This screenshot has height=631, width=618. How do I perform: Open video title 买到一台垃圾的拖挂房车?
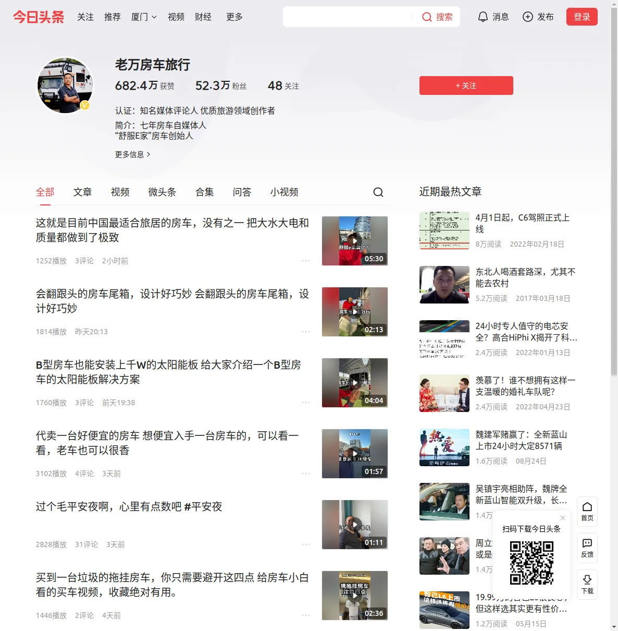pos(172,585)
